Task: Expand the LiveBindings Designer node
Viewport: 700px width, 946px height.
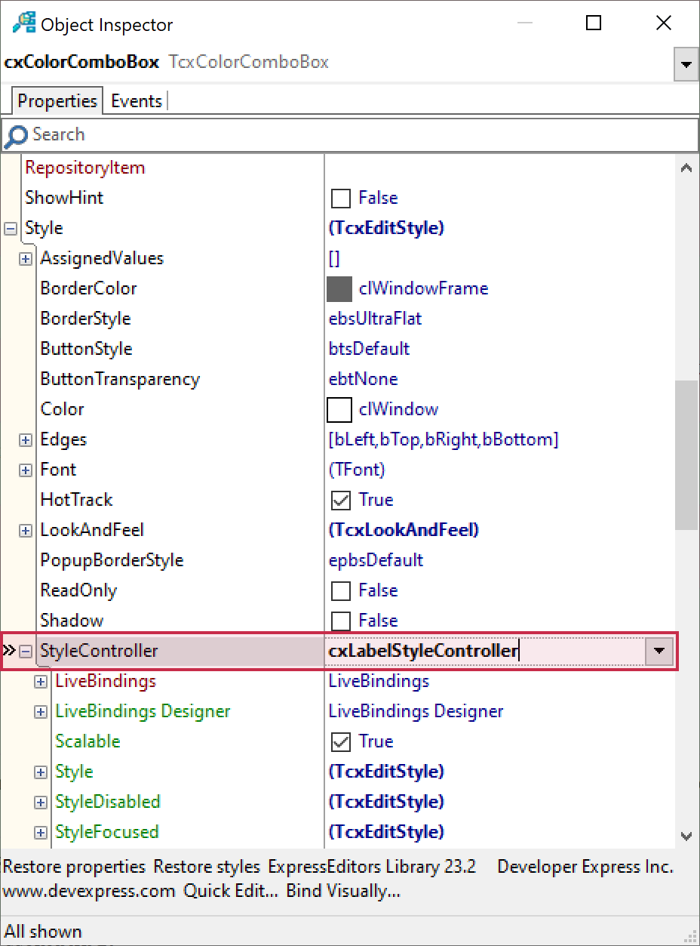Action: coord(41,711)
